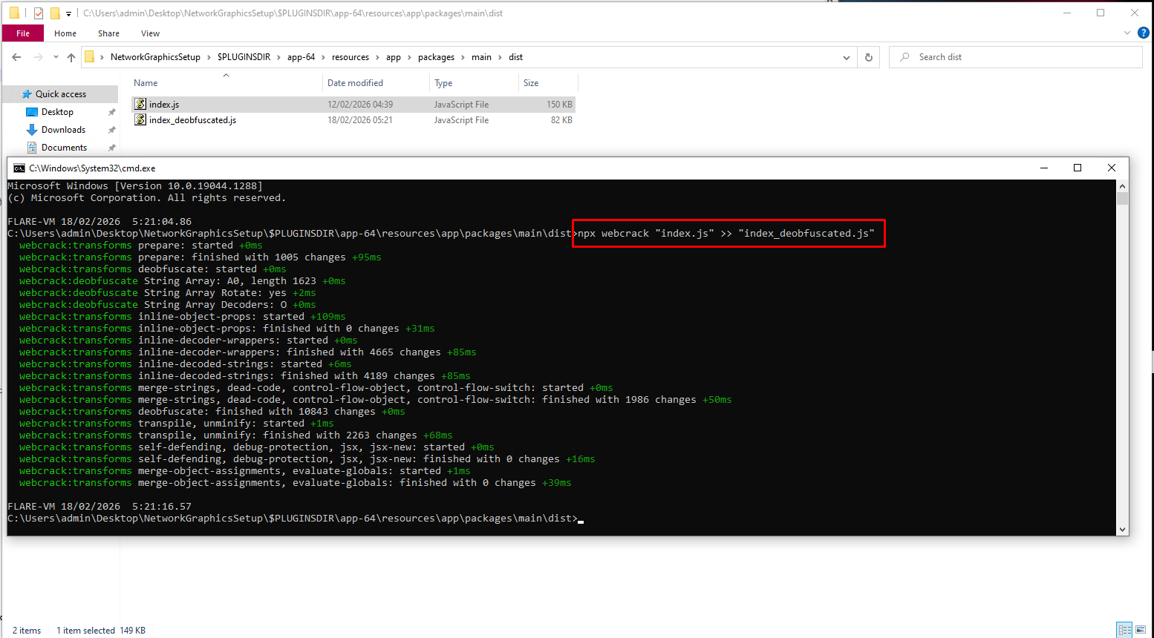
Task: Go back with the Back arrow
Action: (16, 57)
